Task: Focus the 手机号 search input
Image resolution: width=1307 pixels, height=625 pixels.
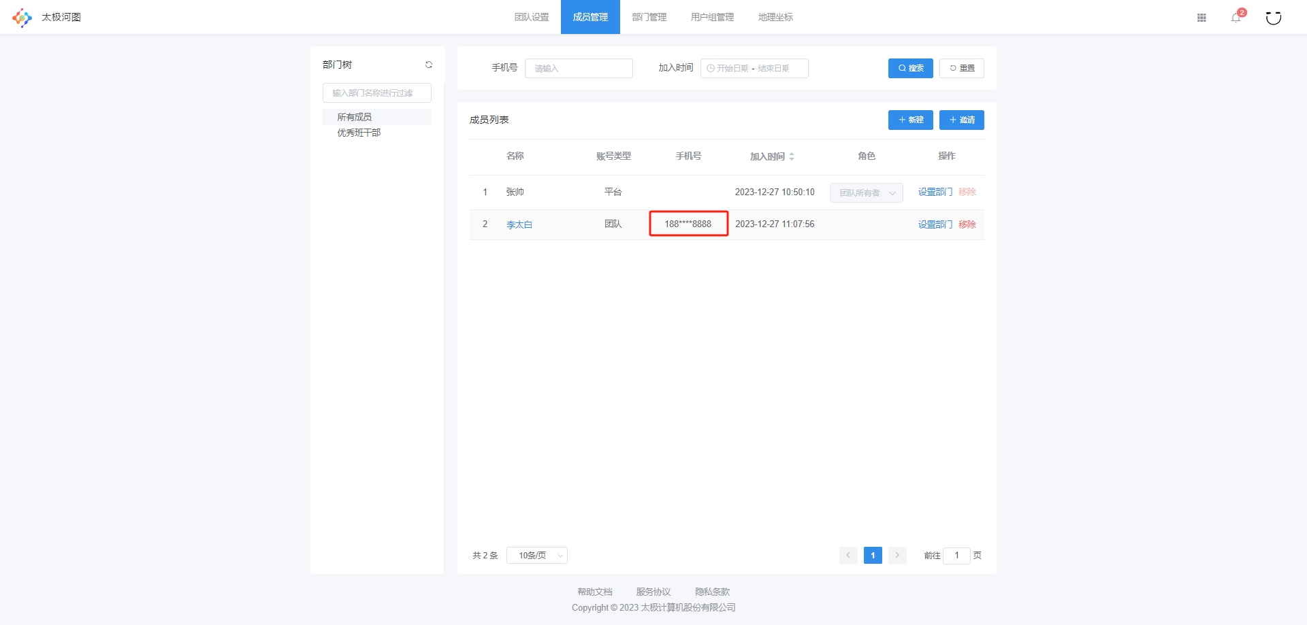Action: 579,68
